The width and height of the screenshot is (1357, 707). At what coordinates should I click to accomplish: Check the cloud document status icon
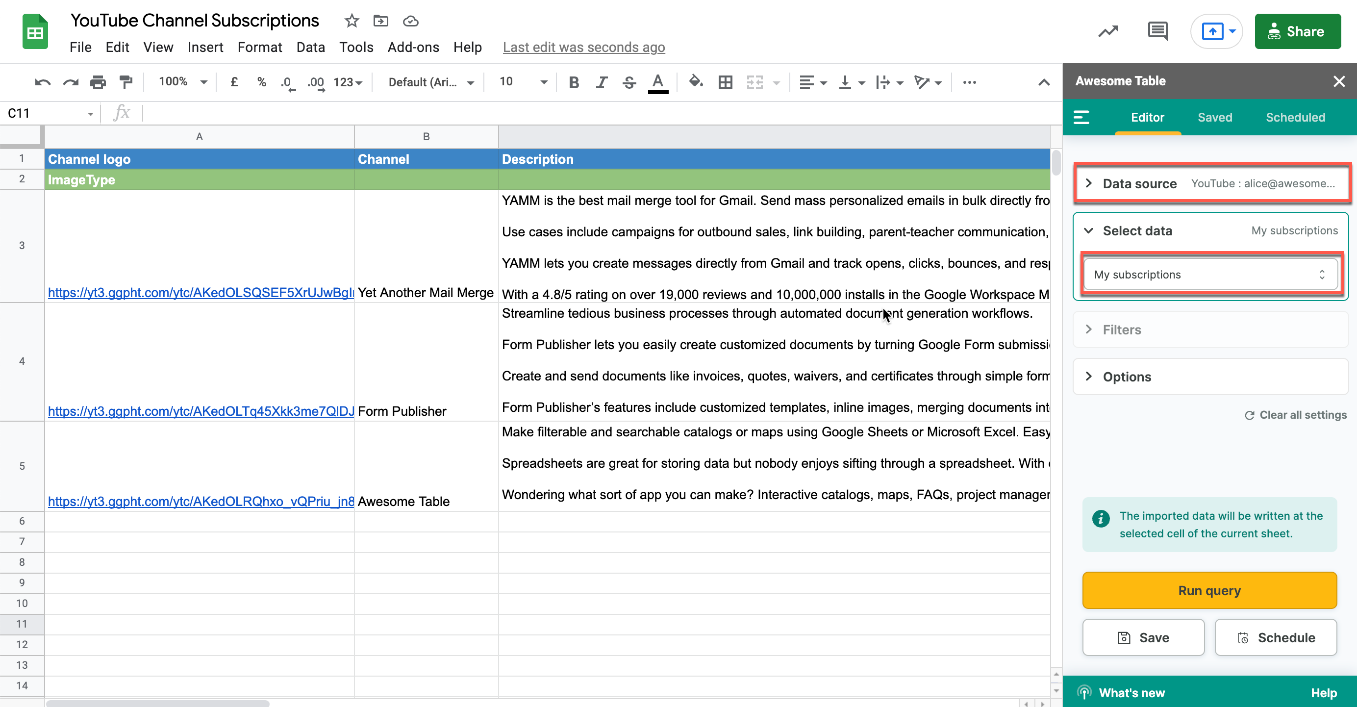tap(410, 21)
